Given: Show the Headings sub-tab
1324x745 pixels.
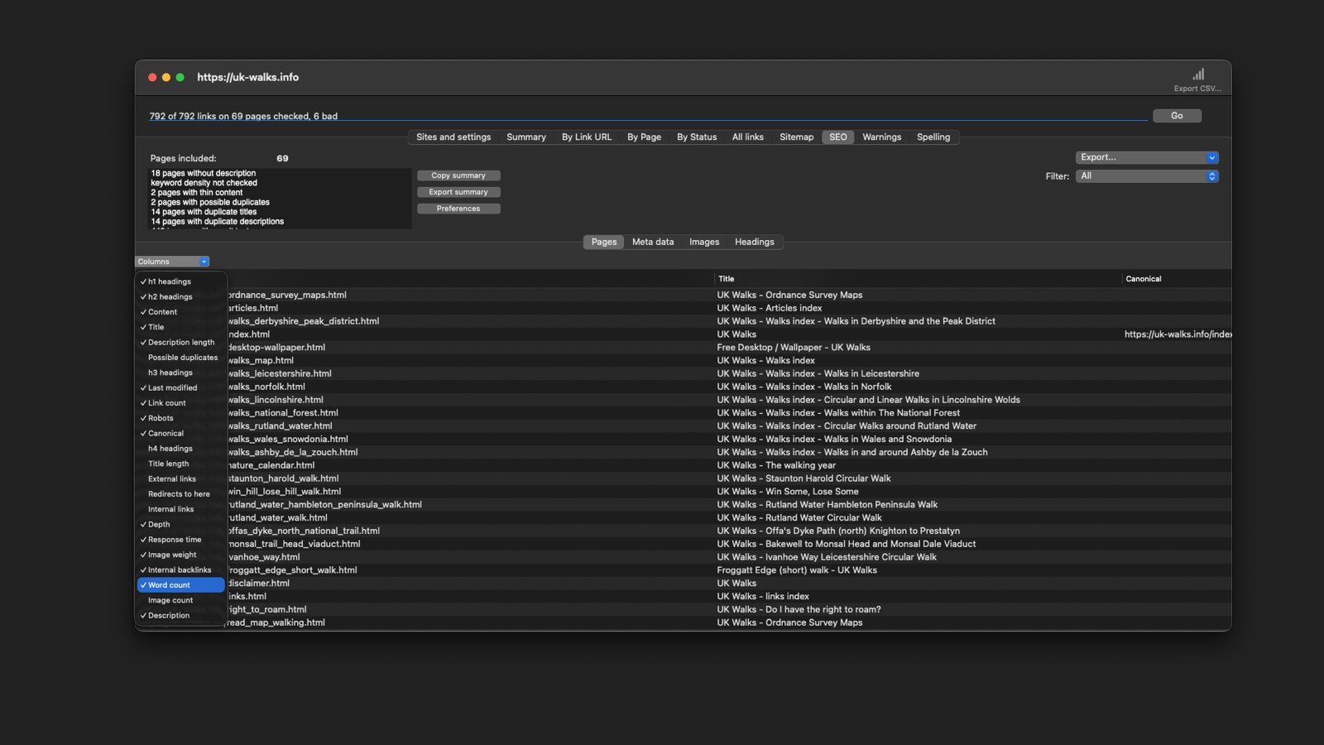Looking at the screenshot, I should 755,243.
